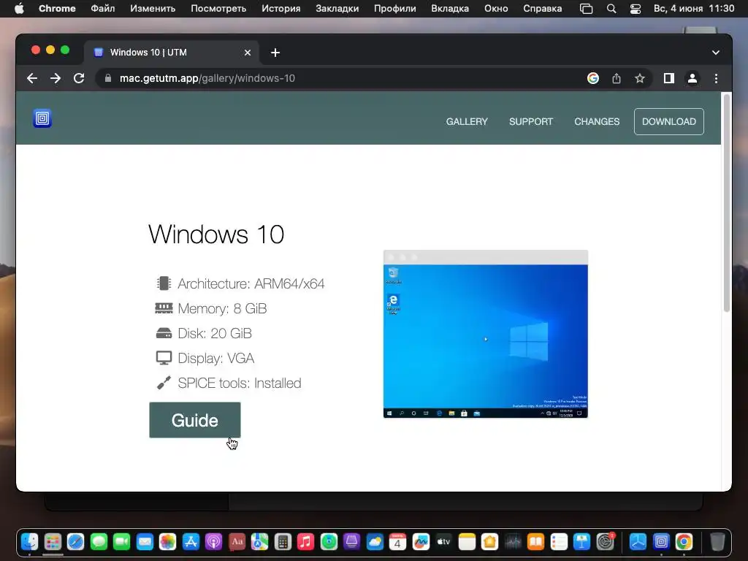Click the 'Memory: 8 GiB' text
This screenshot has height=561, width=748.
click(x=222, y=308)
